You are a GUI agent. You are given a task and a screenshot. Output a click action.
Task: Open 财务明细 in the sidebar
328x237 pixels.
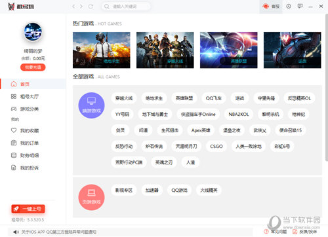coord(33,155)
